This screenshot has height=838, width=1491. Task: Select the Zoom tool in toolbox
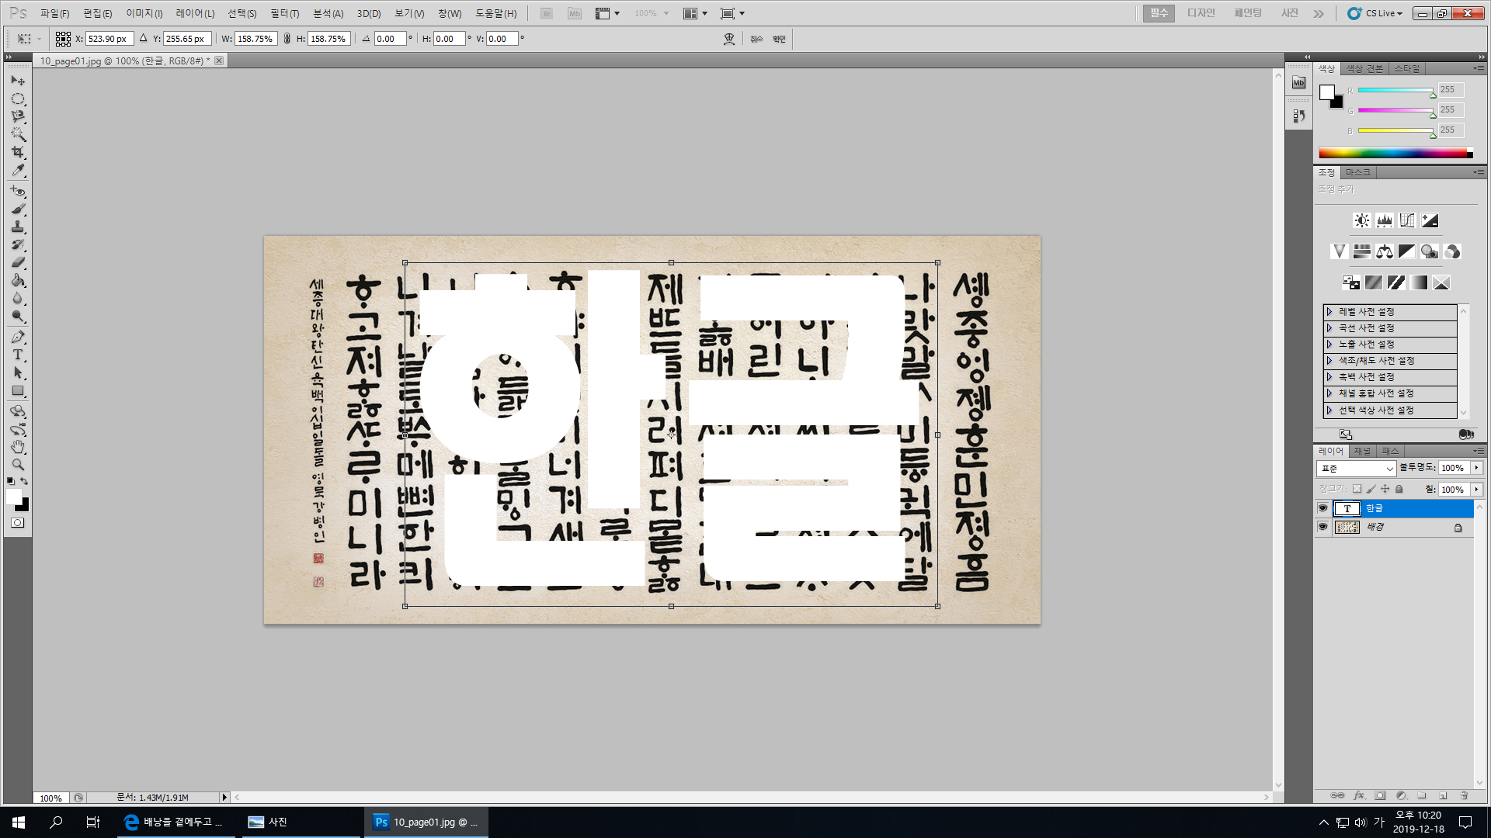[18, 465]
